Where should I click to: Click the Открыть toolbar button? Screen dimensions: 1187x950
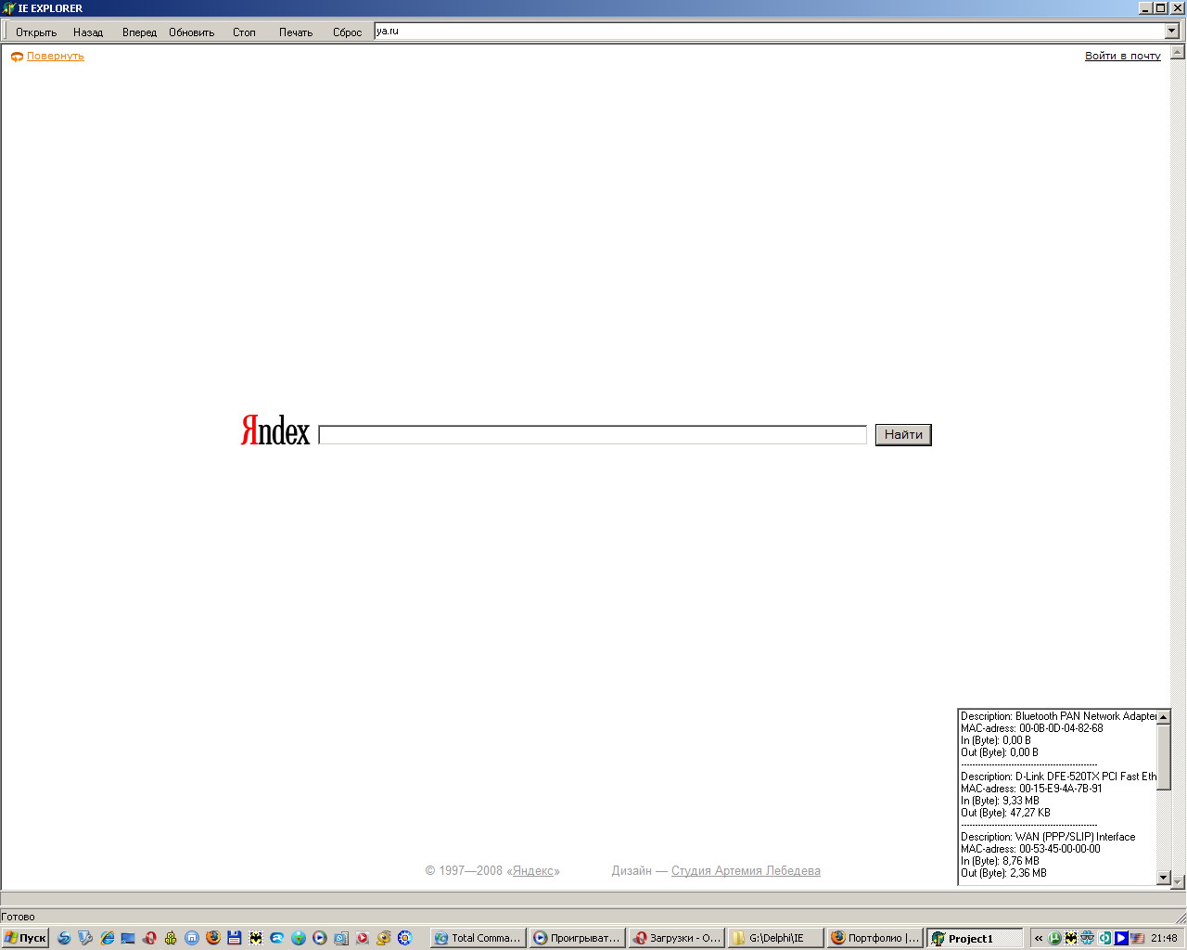tap(36, 32)
